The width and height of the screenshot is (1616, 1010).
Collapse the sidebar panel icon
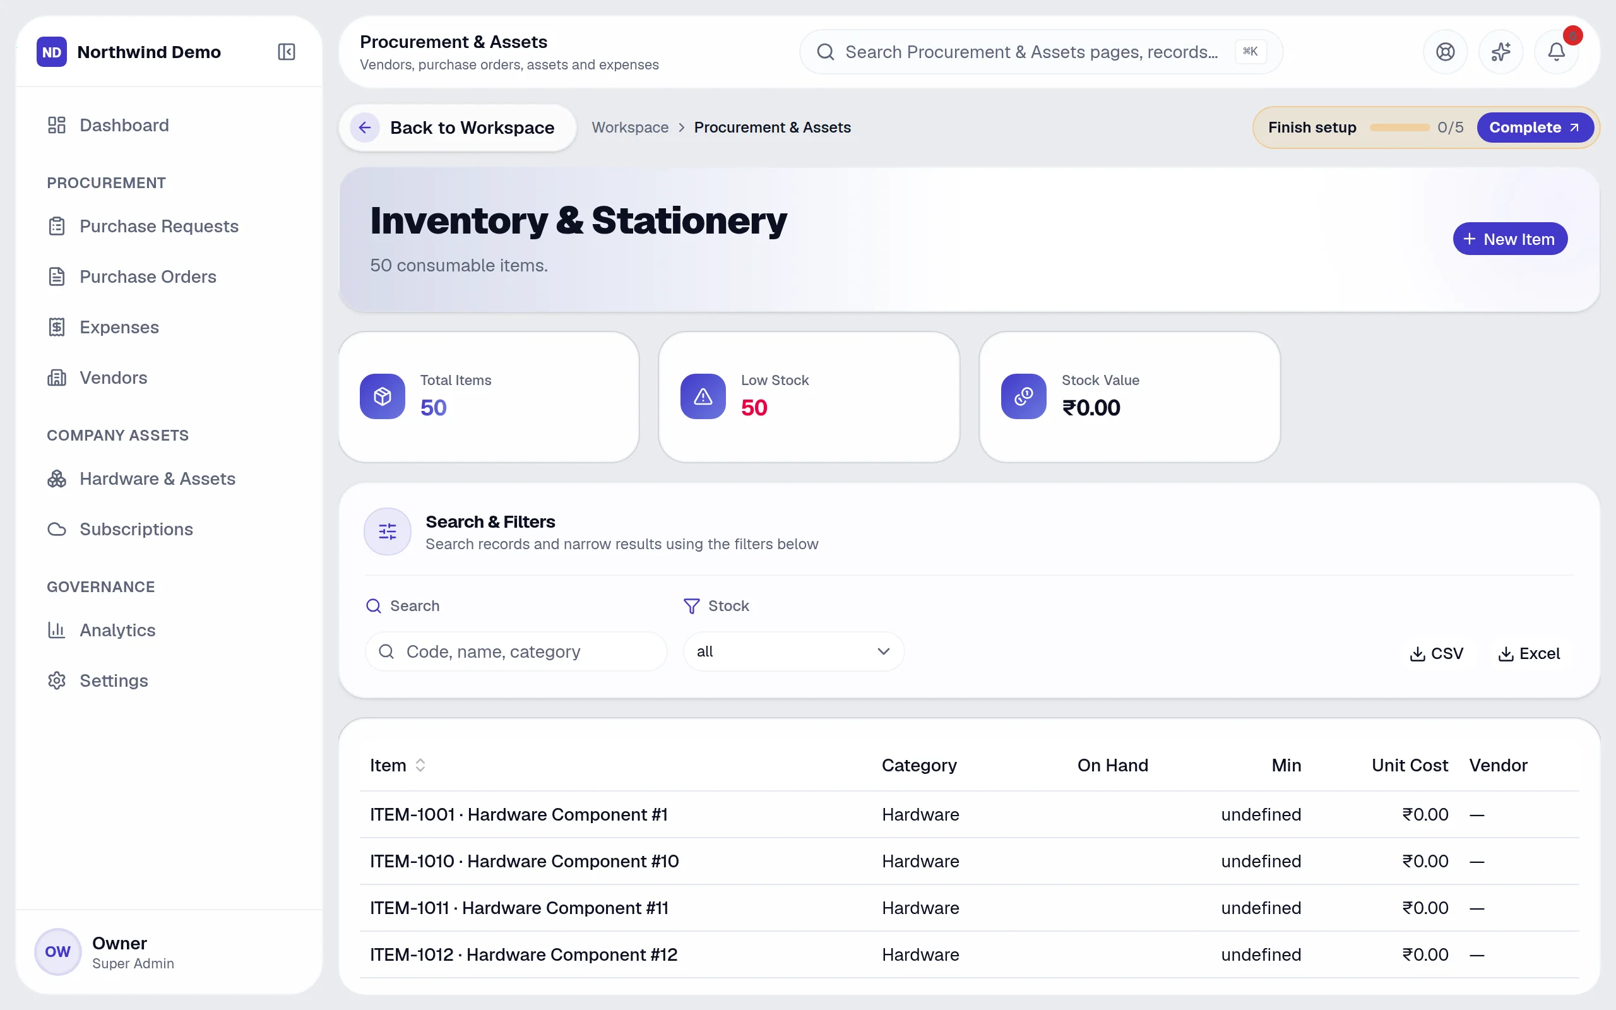point(287,51)
